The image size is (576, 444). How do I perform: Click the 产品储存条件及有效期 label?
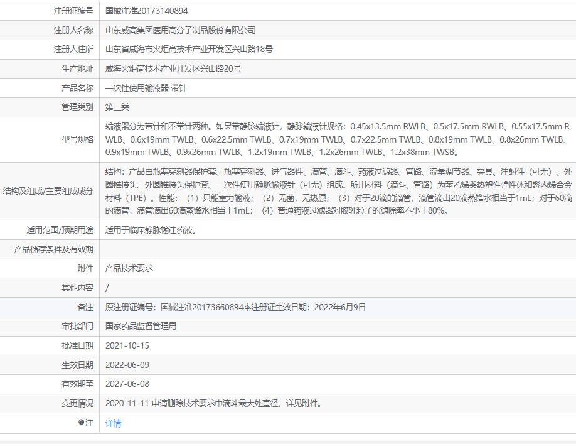tap(53, 249)
